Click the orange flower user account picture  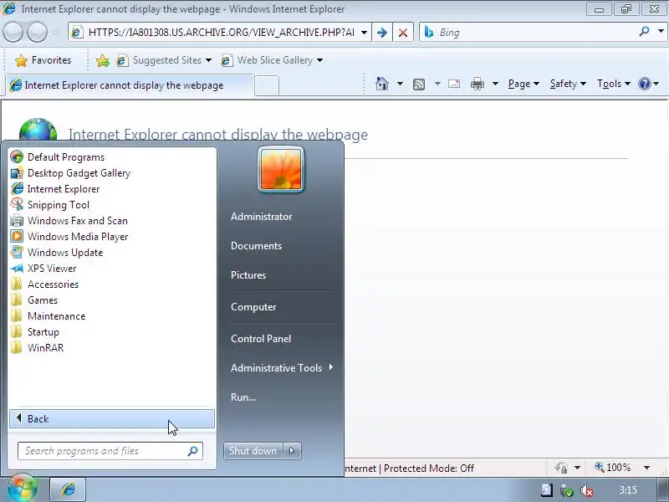(281, 170)
